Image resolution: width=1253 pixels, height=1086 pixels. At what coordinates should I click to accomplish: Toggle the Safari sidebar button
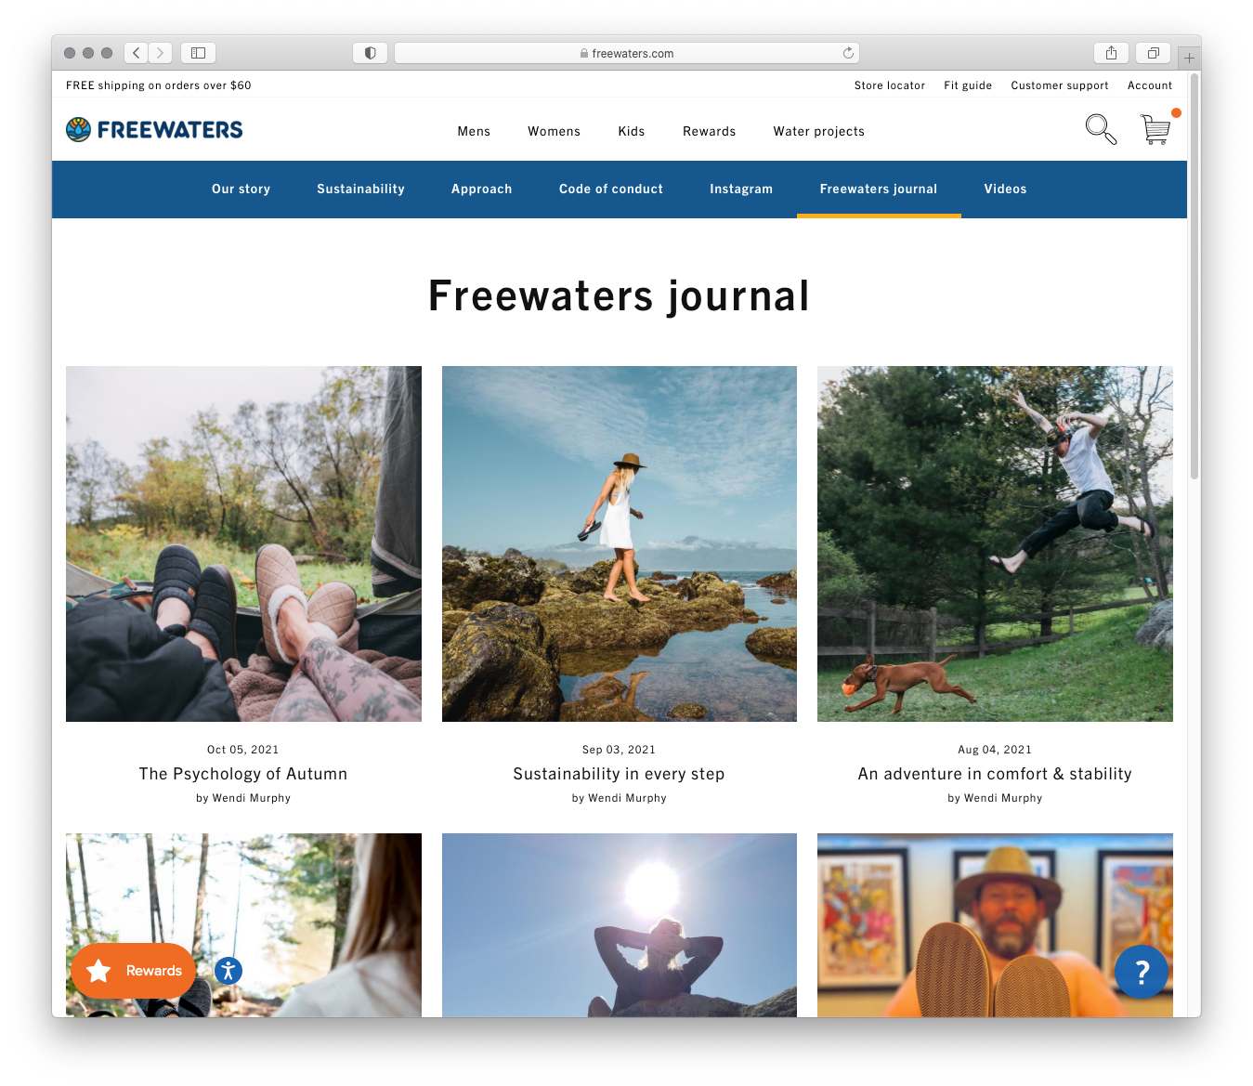coord(198,53)
